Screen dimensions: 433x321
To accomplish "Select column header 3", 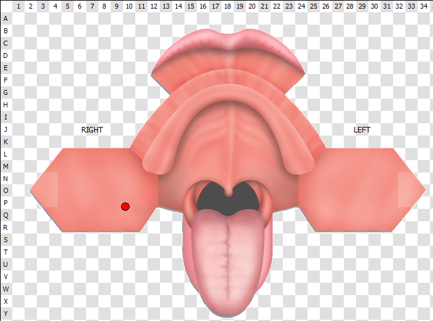I will 43,6.
